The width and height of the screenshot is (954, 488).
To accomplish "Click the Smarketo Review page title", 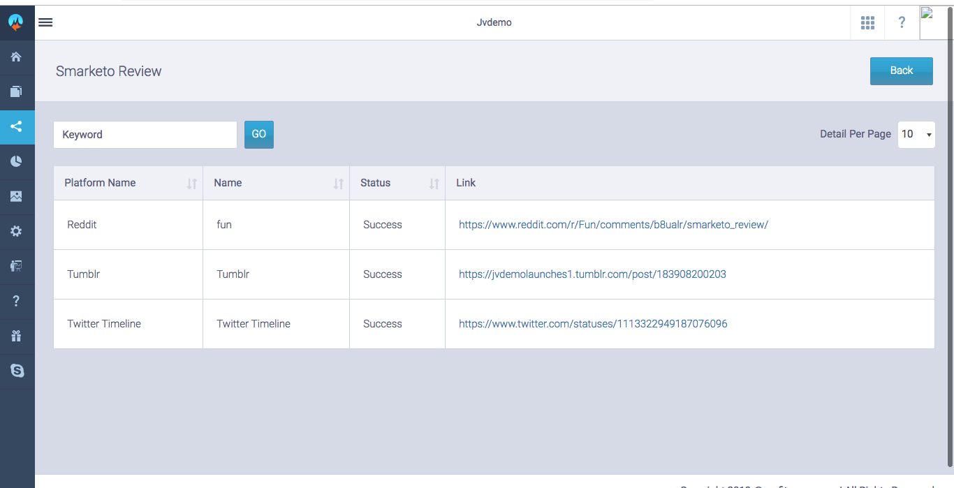I will pyautogui.click(x=108, y=71).
